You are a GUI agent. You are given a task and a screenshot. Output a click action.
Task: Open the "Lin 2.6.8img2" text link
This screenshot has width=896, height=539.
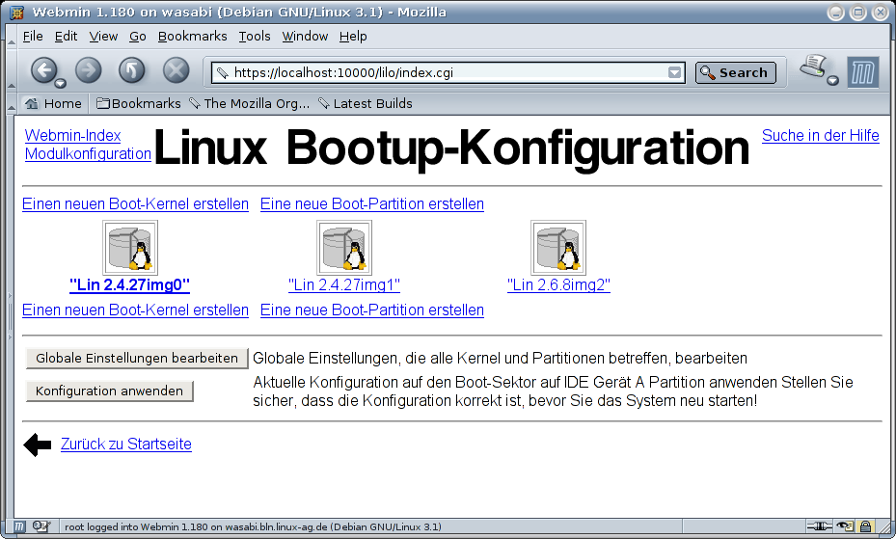pyautogui.click(x=558, y=284)
